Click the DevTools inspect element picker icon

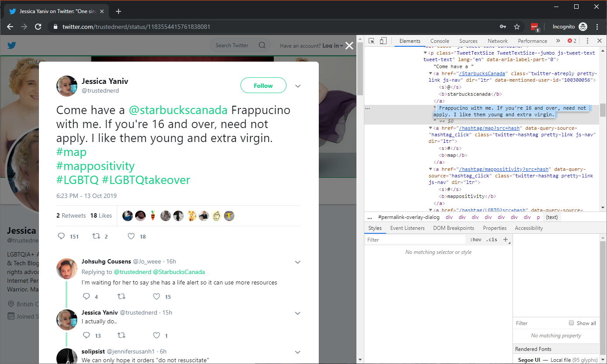click(371, 41)
